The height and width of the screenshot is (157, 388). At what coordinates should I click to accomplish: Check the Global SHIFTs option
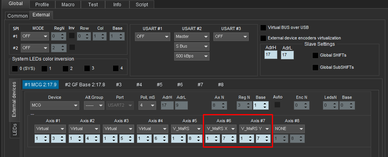click(x=315, y=55)
